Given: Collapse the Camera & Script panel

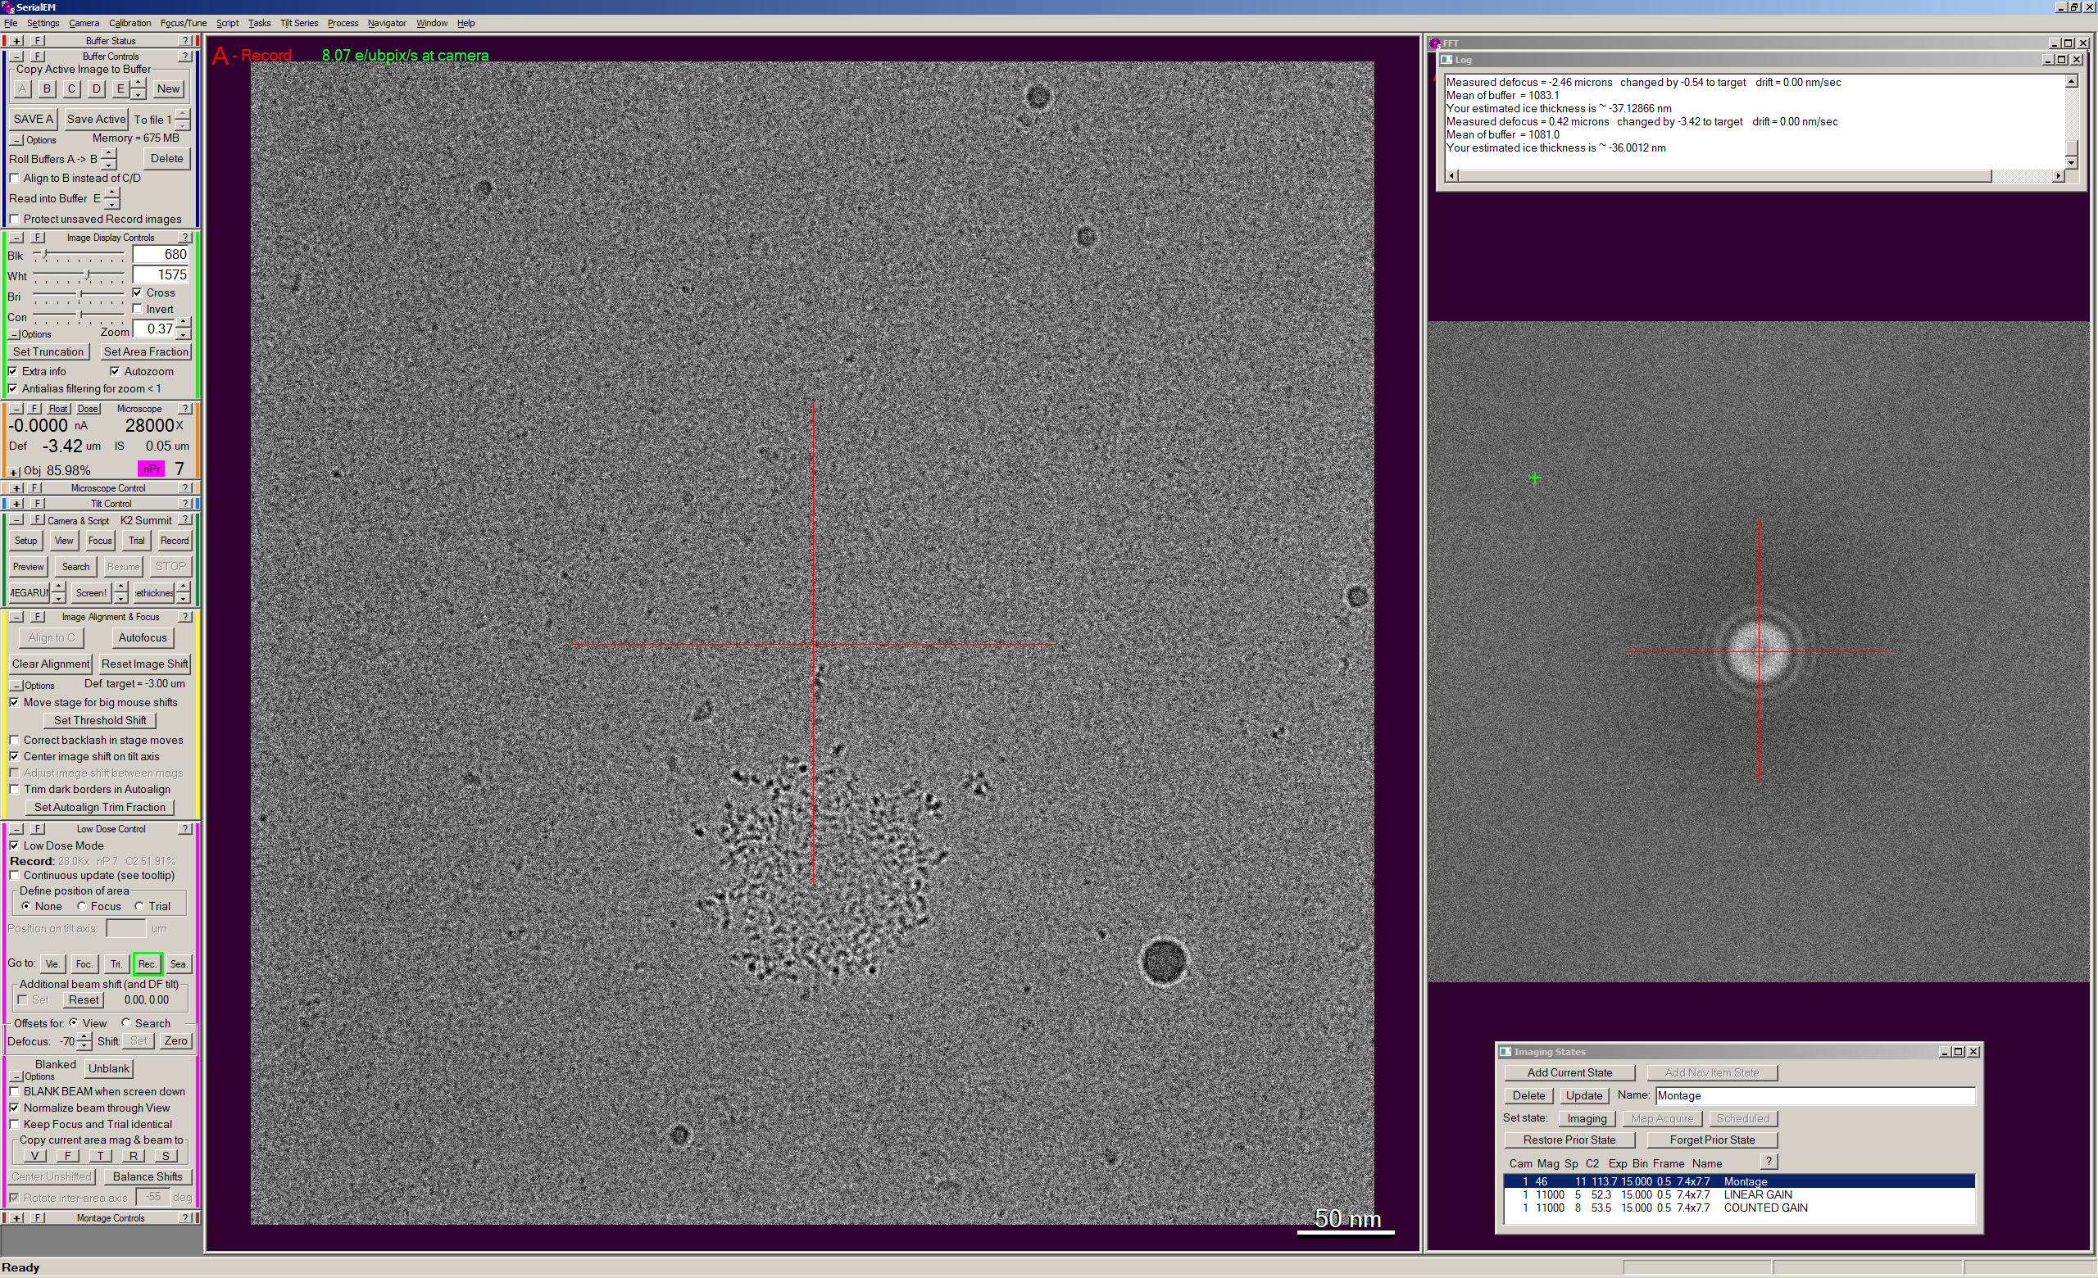Looking at the screenshot, I should point(16,520).
